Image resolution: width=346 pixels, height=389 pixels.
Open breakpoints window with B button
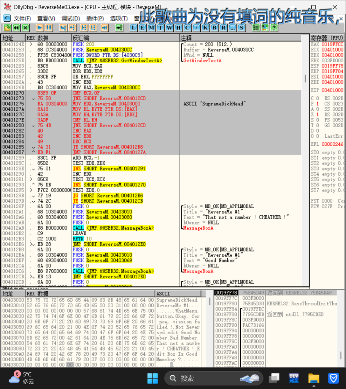click(x=214, y=28)
